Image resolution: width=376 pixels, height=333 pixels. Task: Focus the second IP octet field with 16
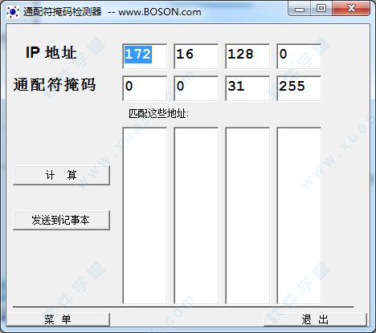point(196,56)
